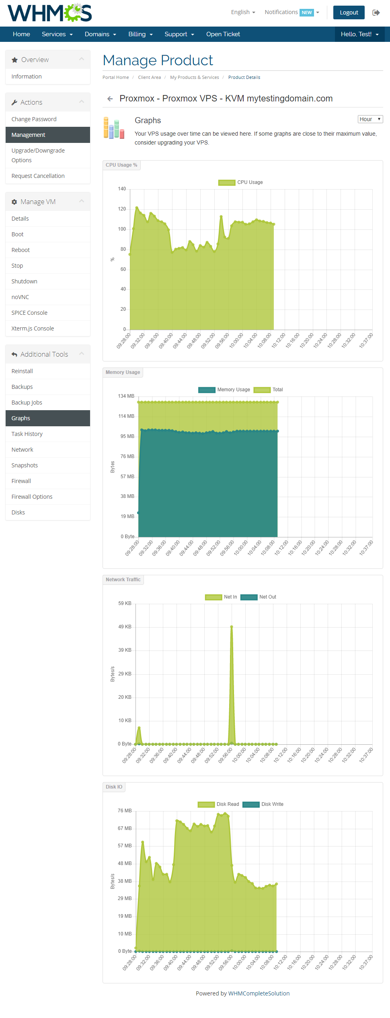This screenshot has width=390, height=1018.
Task: Open Portal Home breadcrumb link
Action: click(x=116, y=77)
